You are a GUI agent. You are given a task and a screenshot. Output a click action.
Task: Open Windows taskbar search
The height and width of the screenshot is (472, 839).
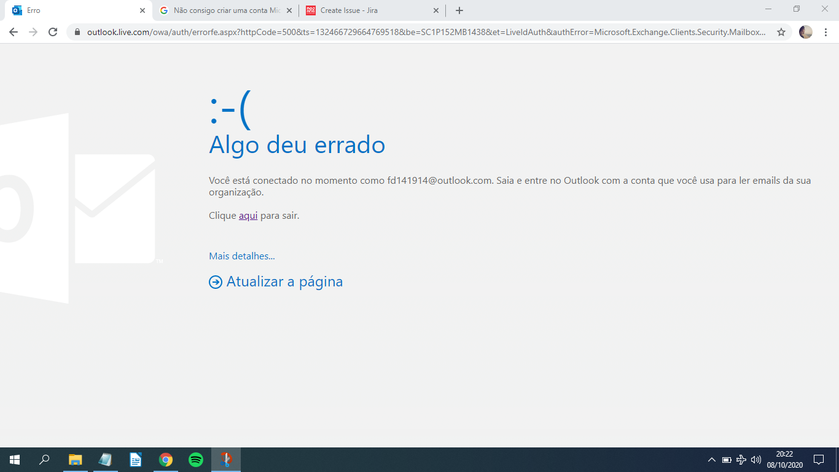coord(44,460)
